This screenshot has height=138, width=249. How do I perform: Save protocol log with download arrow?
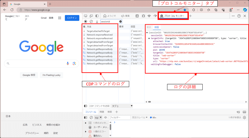[97, 21]
